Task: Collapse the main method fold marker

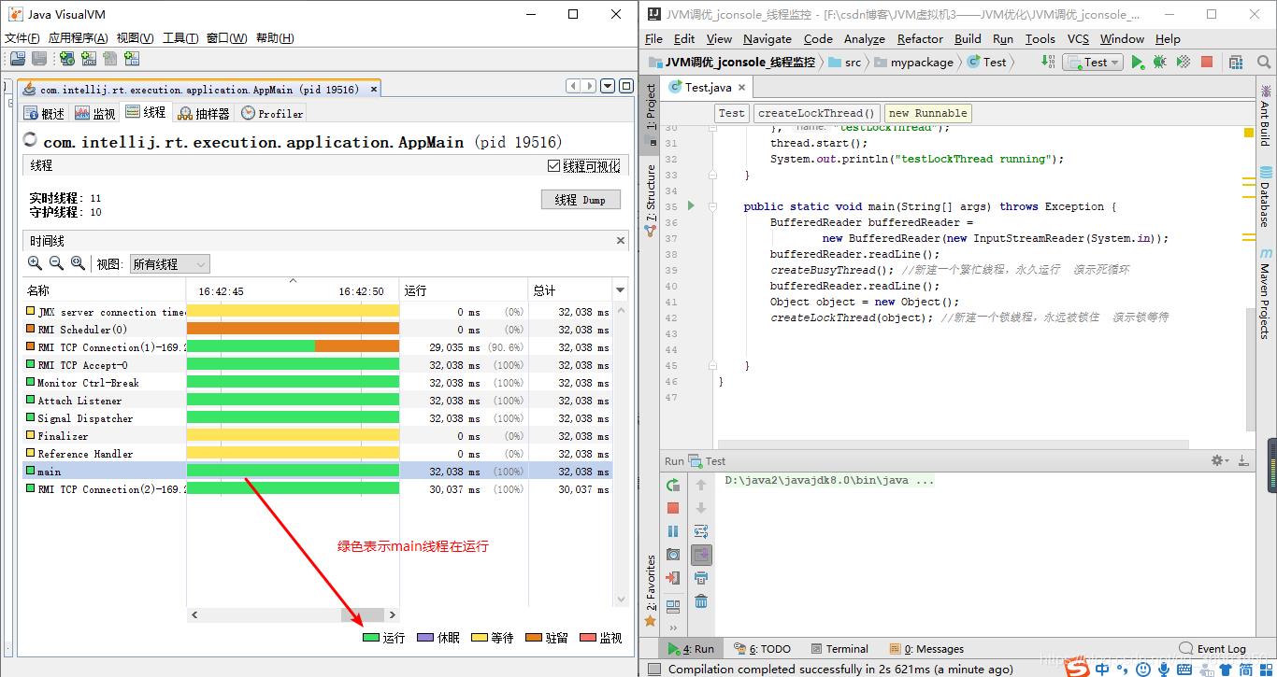Action: (712, 205)
